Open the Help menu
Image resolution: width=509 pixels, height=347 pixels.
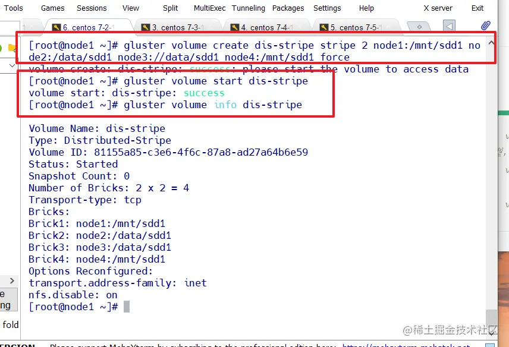(366, 8)
